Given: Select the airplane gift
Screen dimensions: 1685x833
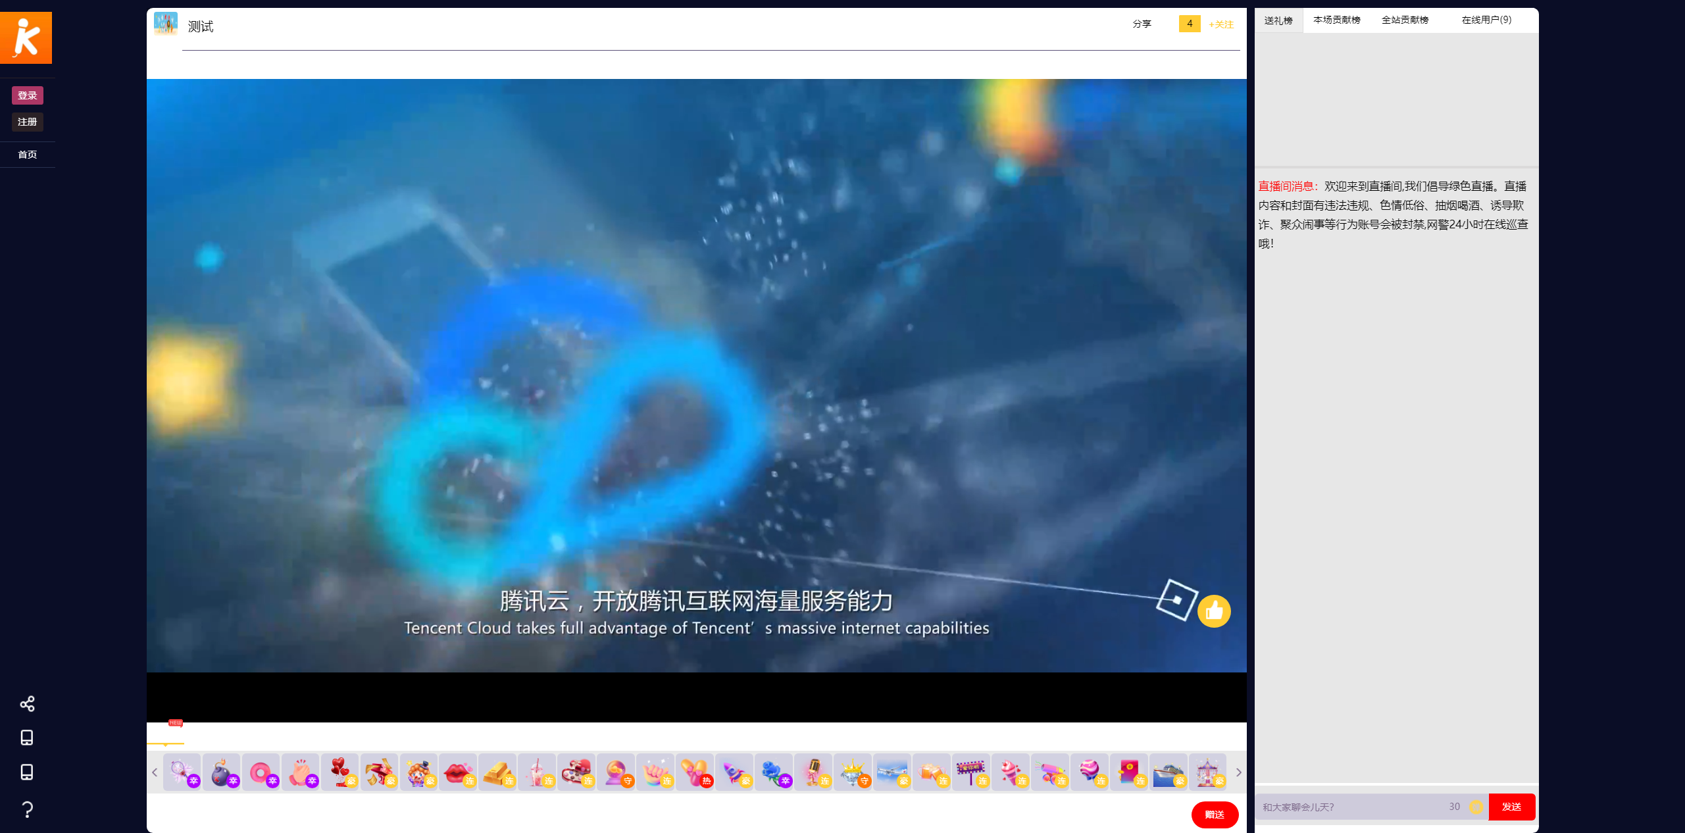Looking at the screenshot, I should [x=892, y=772].
